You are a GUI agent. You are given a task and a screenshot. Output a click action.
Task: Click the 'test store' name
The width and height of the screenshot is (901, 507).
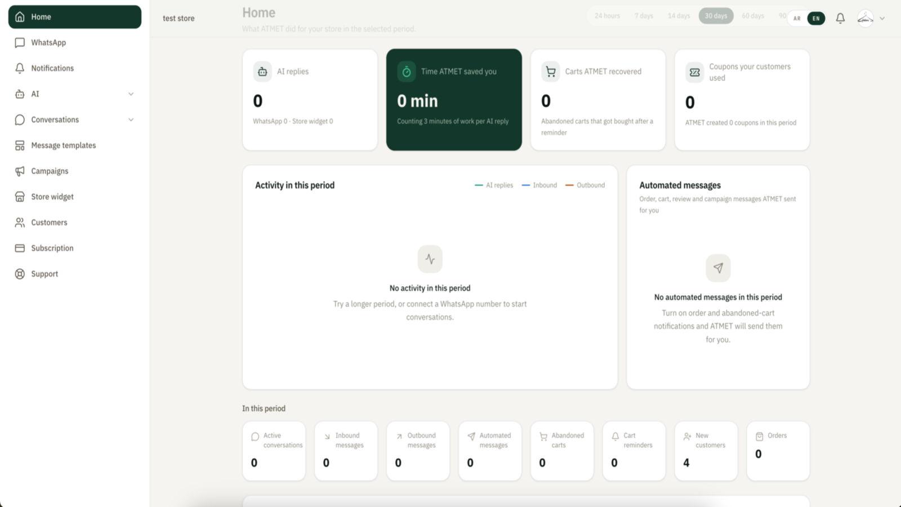point(179,19)
